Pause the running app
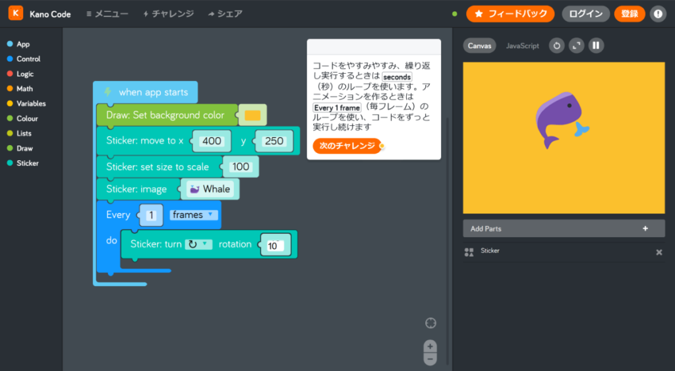The image size is (675, 371). 596,45
